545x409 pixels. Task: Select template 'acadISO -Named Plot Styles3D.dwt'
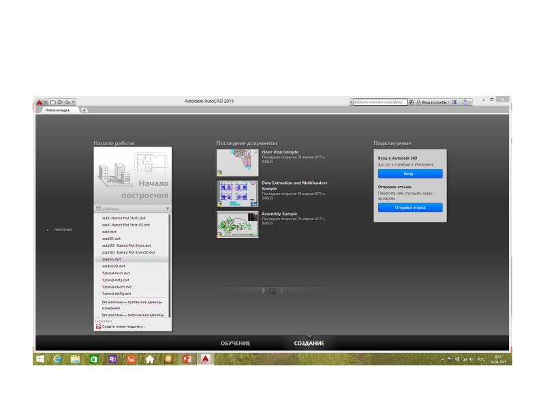pyautogui.click(x=129, y=252)
